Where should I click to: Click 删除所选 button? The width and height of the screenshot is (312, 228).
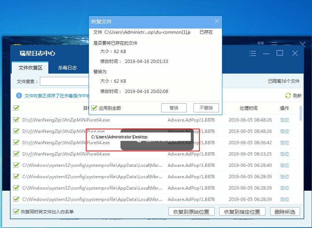click(x=285, y=212)
